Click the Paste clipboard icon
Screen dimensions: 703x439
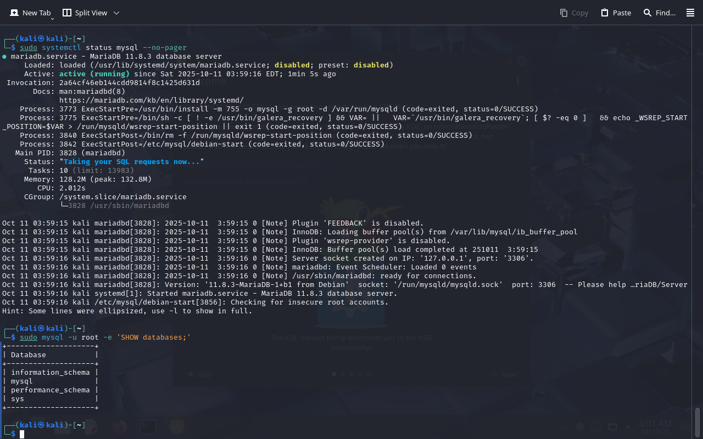[x=605, y=13]
